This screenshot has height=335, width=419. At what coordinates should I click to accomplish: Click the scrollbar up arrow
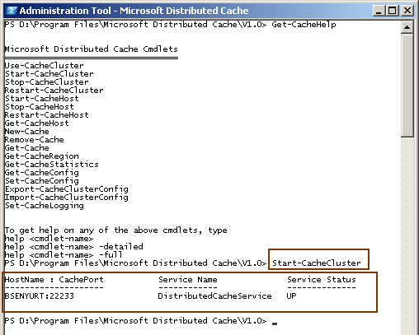[x=407, y=27]
